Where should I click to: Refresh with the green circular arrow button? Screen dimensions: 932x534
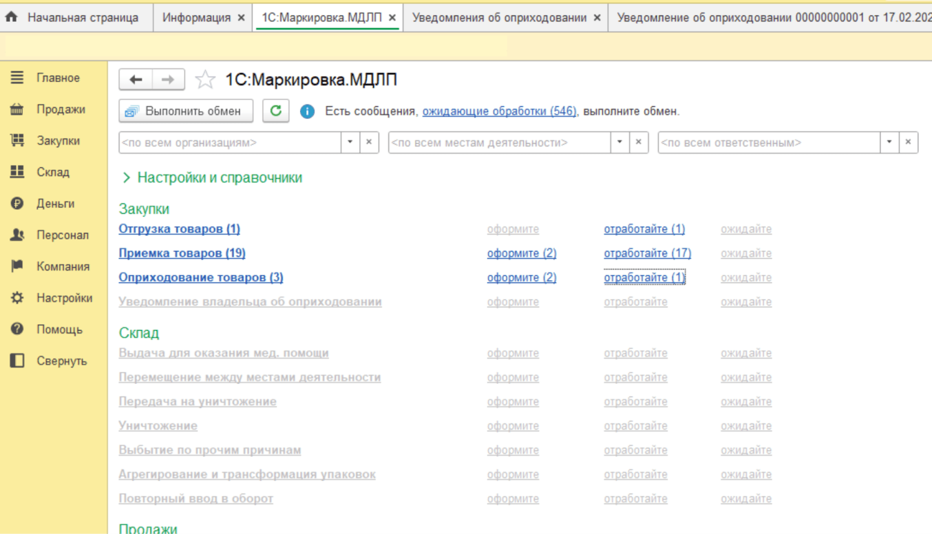coord(275,111)
